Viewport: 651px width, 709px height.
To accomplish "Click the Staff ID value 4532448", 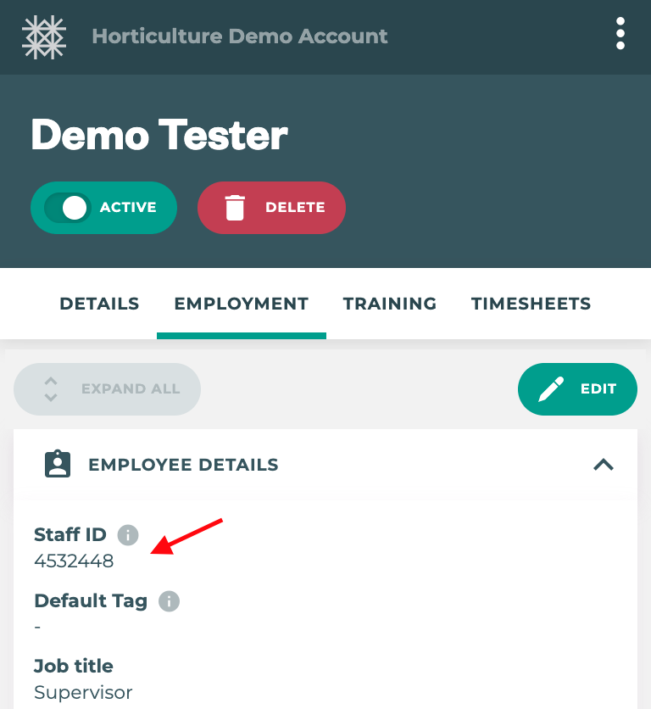I will (x=74, y=561).
